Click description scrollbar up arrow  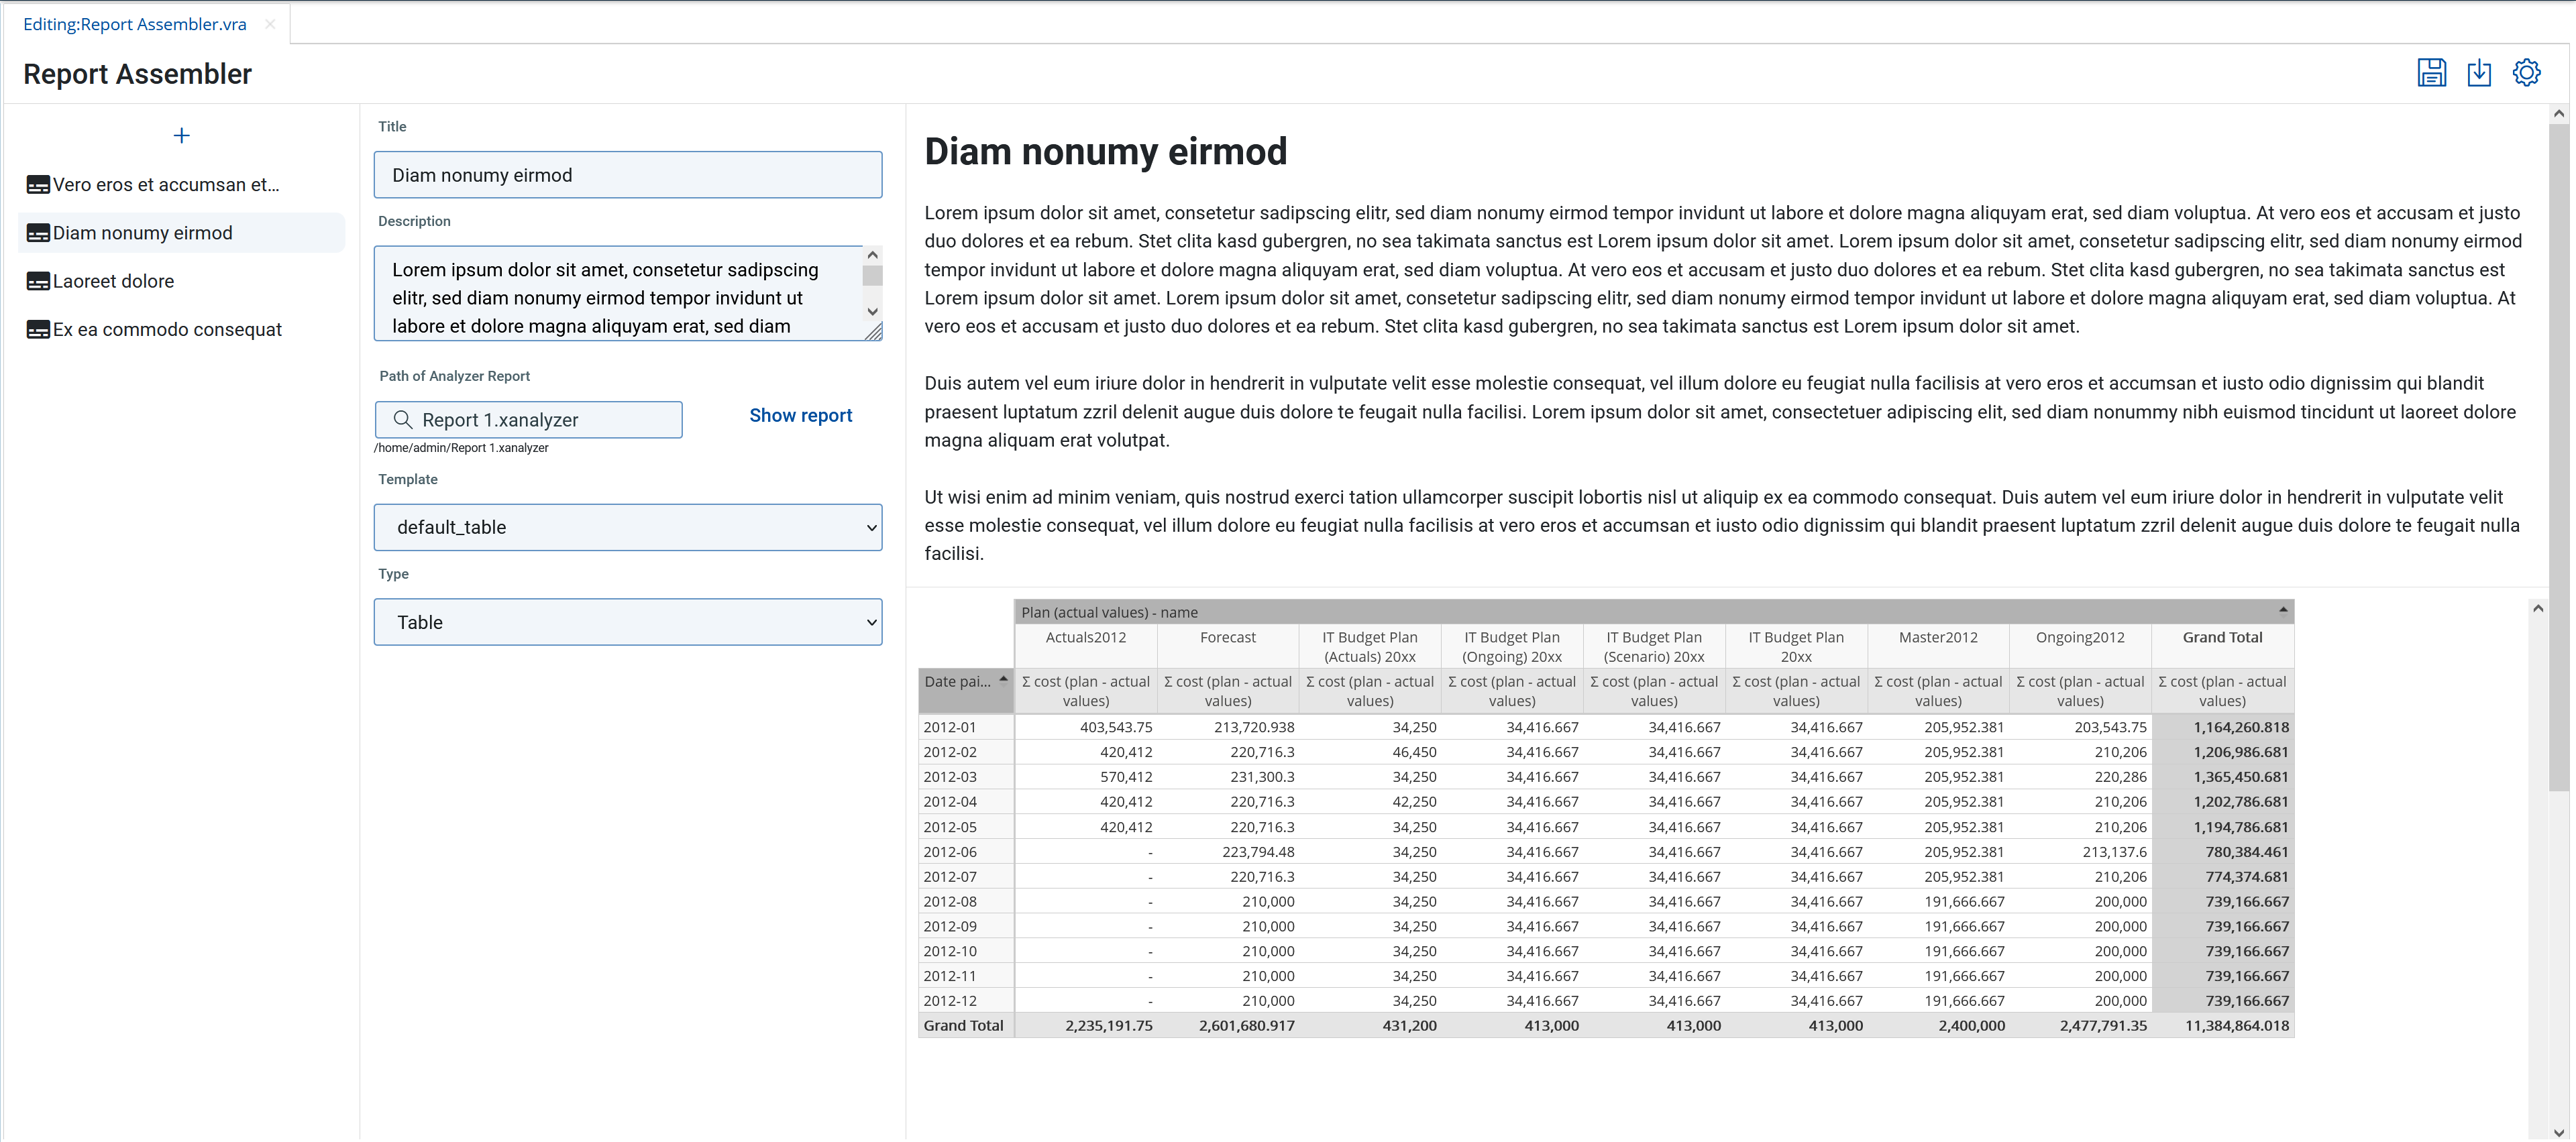pyautogui.click(x=872, y=256)
